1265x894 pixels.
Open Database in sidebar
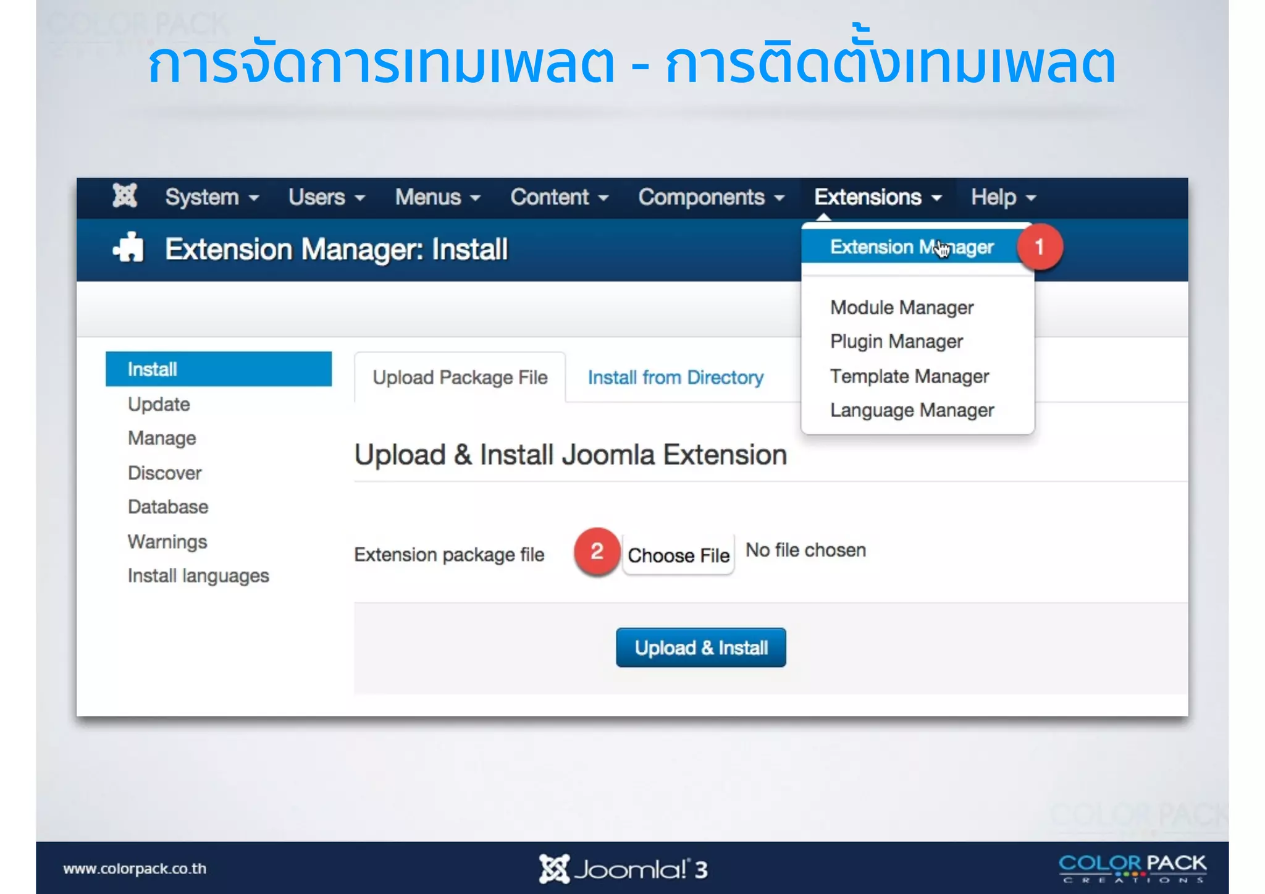[x=168, y=507]
